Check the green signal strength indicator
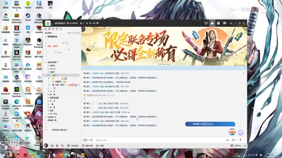 245,146
